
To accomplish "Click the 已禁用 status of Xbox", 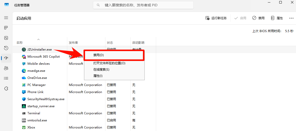I will [111, 127].
